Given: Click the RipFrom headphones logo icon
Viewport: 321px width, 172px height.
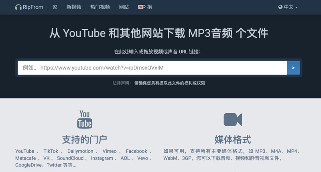Looking at the screenshot, I should pyautogui.click(x=18, y=7).
